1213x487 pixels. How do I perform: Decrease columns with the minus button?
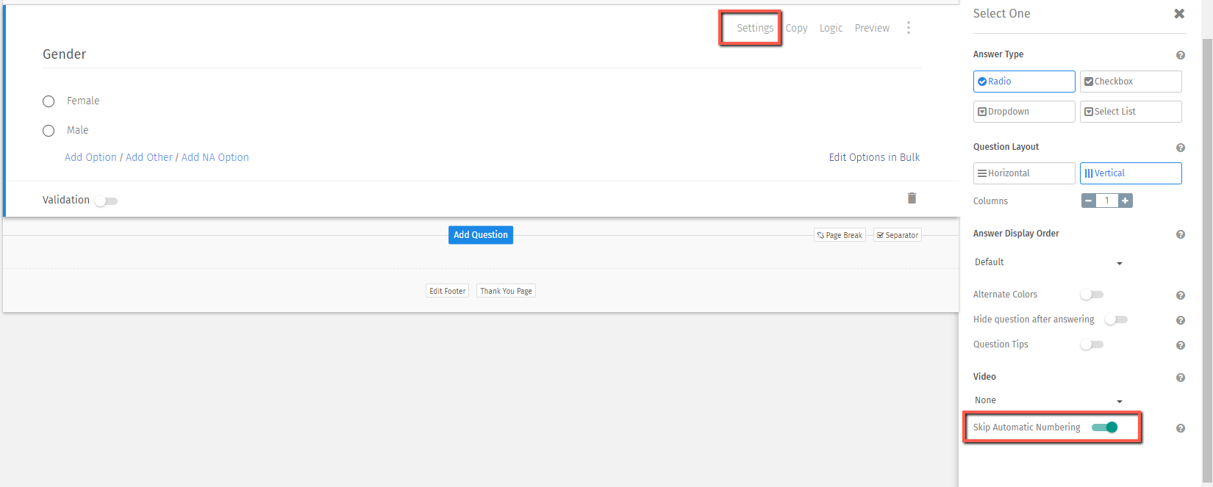1089,201
